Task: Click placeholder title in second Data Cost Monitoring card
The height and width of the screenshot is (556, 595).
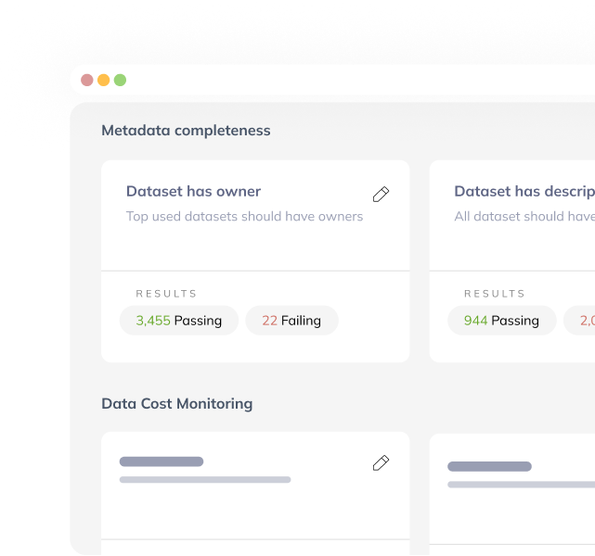Action: point(489,467)
